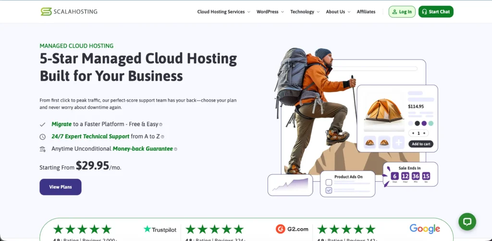Click the G2.com five-star rating
The image size is (492, 241).
pyautogui.click(x=215, y=229)
